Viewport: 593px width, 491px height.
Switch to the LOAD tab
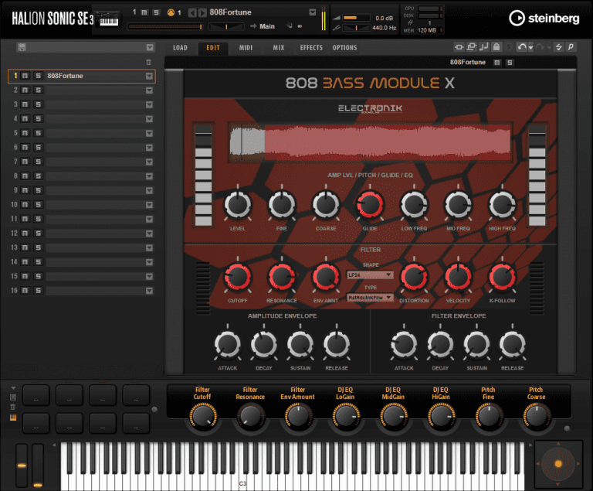tap(181, 48)
